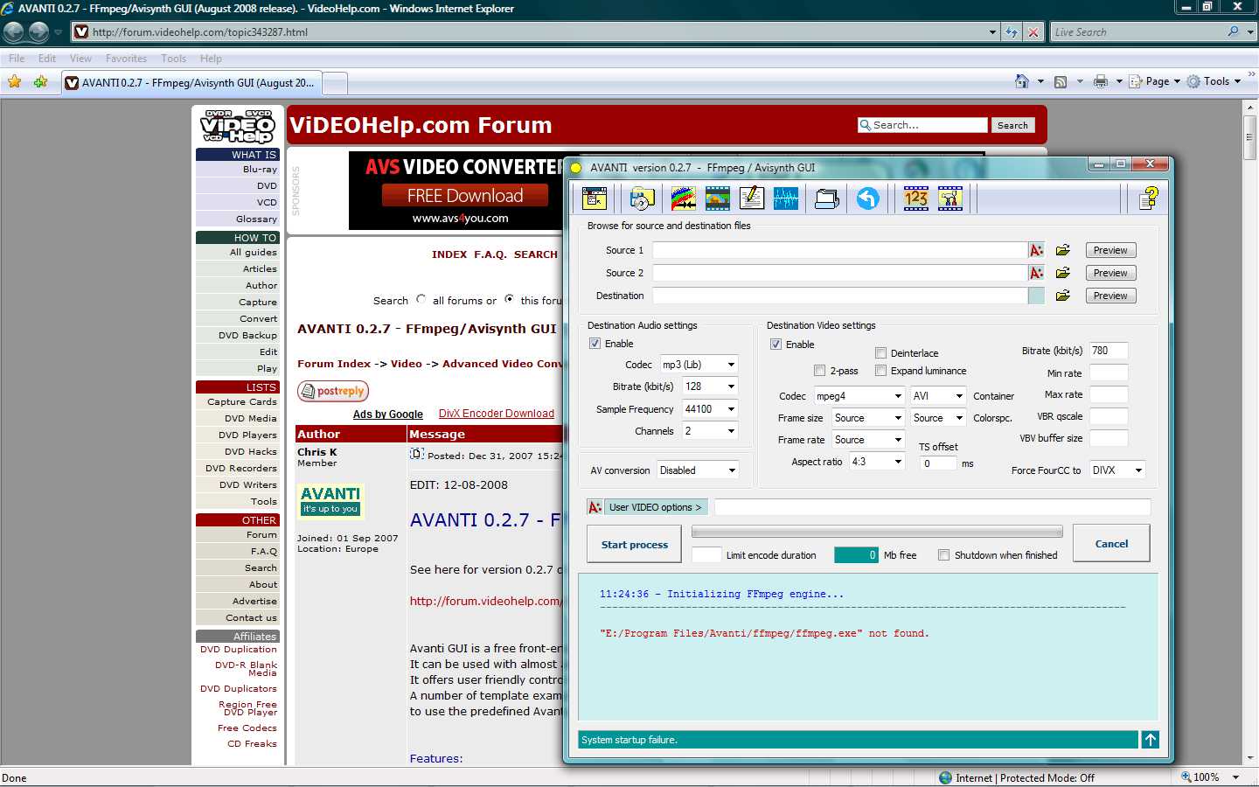1259x787 pixels.
Task: Enable Shutdown when finished
Action: [943, 555]
